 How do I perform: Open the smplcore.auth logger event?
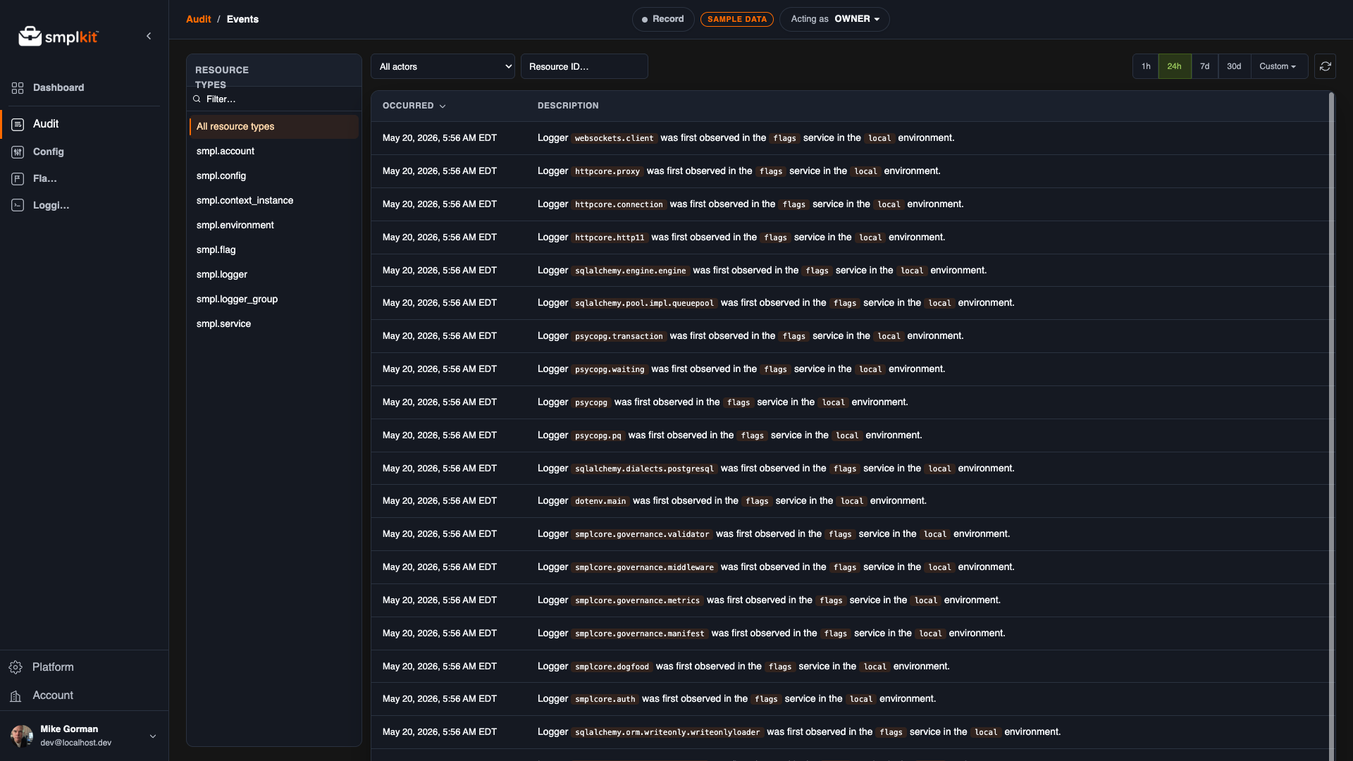pos(850,699)
